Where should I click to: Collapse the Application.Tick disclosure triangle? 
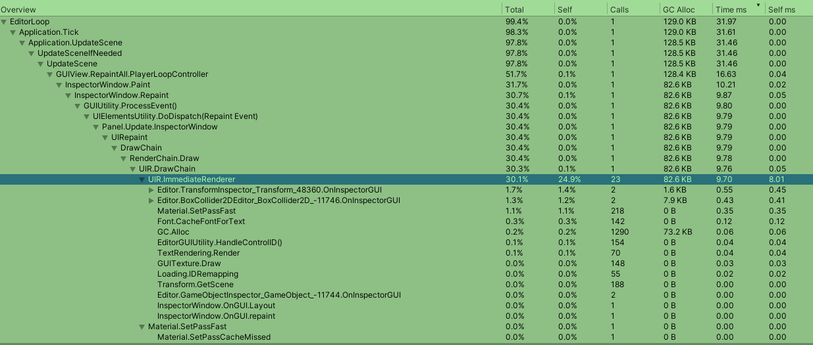(13, 32)
